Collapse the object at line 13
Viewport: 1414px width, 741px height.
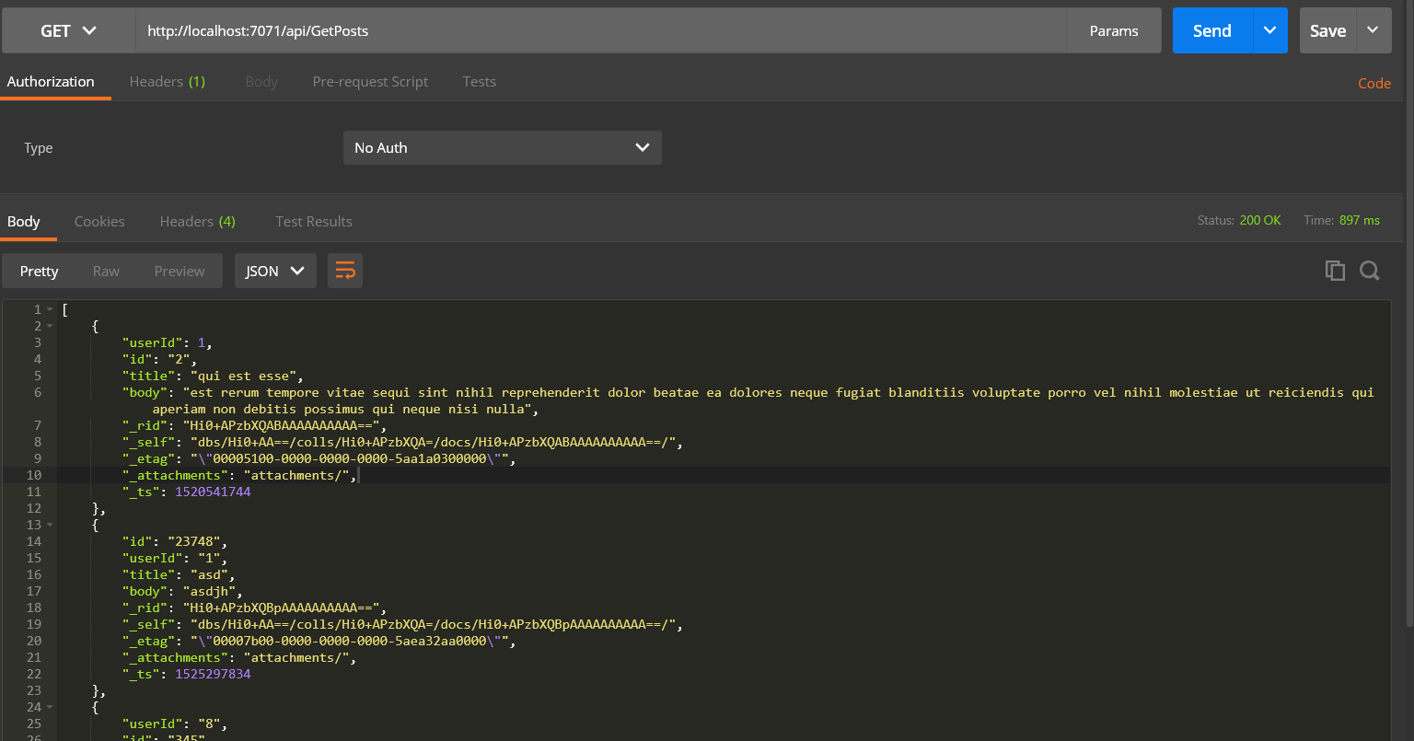pos(50,525)
